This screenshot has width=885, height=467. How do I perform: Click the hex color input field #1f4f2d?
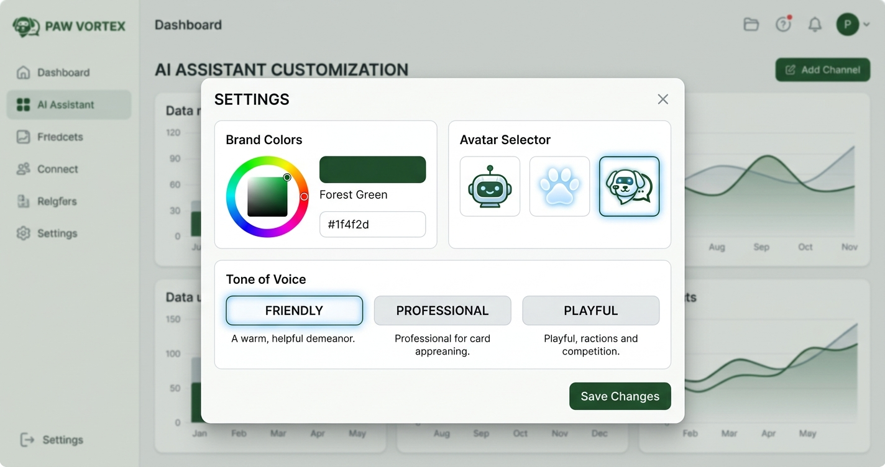[372, 224]
